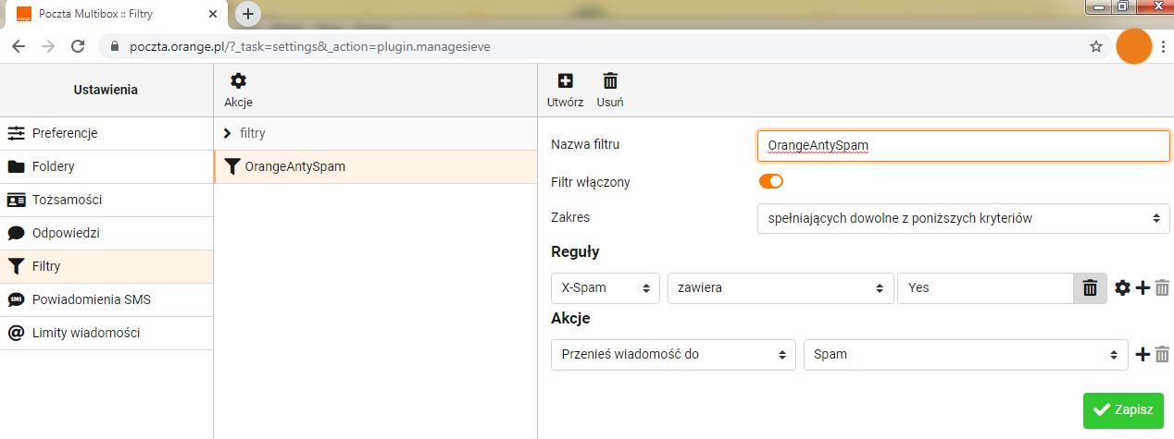
Task: Open the Zakres criteria dropdown
Action: [x=963, y=218]
